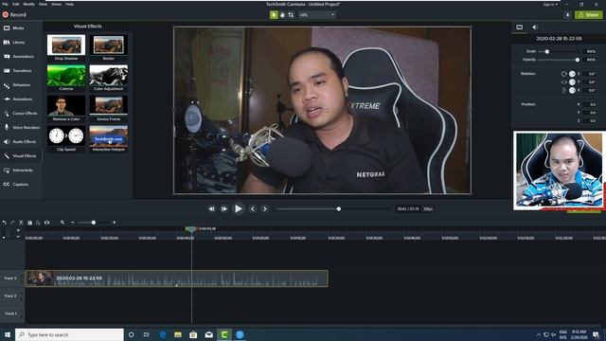Select the Visual Effects tab
Viewport: 606px width, 341px height.
(x=21, y=155)
